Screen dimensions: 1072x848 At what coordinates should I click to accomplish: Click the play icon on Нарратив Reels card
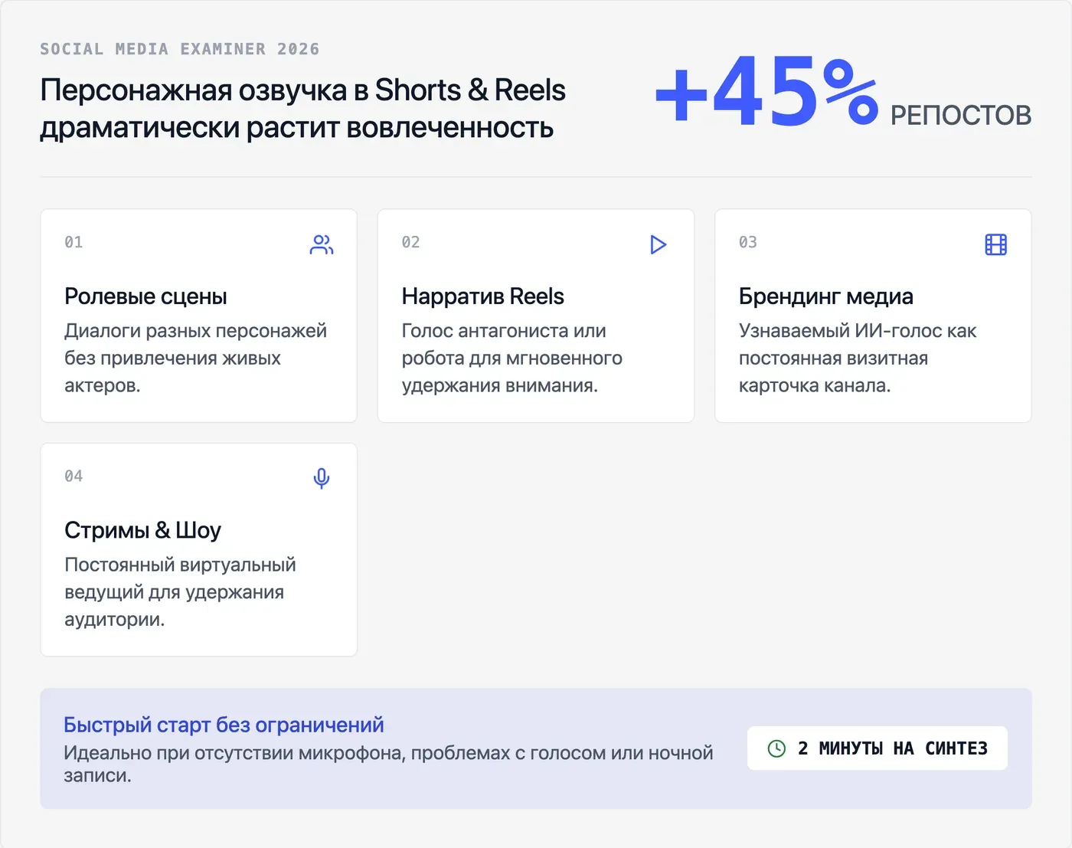pyautogui.click(x=659, y=244)
